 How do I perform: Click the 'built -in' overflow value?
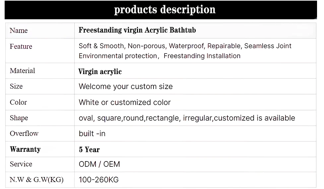coord(92,134)
